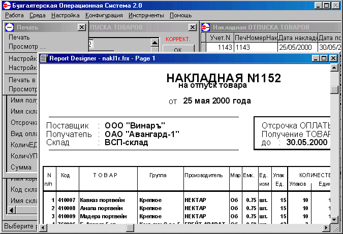The height and width of the screenshot is (234, 343).
Task: Maximize the Report Designer window
Action: (324, 58)
